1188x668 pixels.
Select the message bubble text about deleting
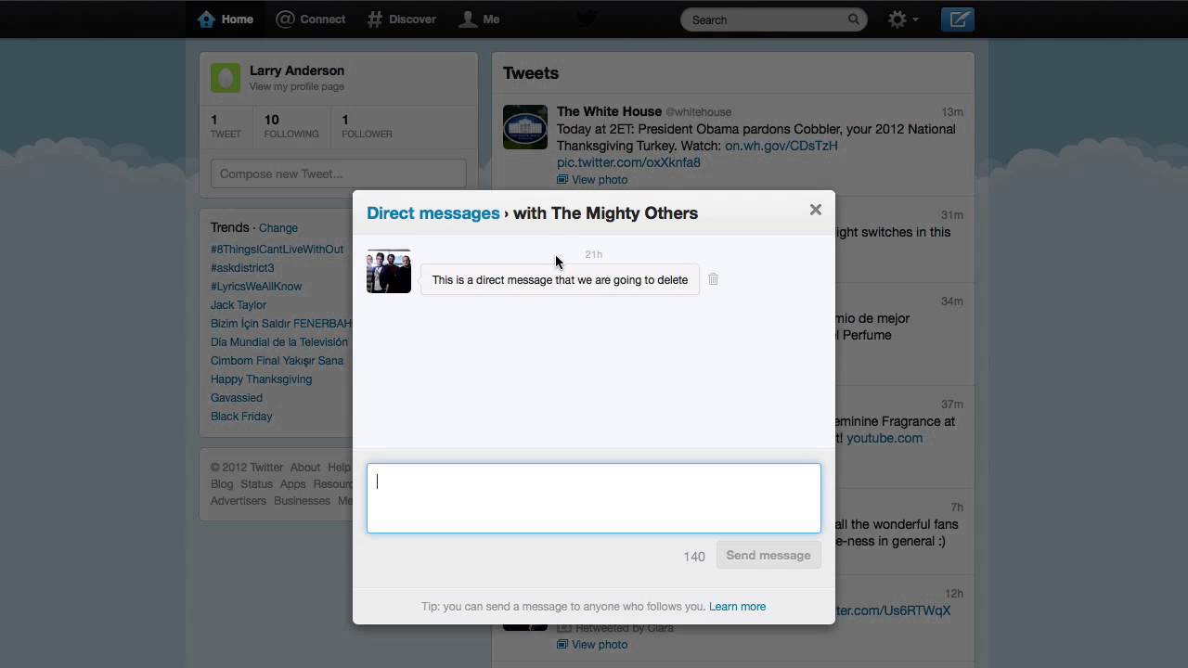(x=560, y=280)
